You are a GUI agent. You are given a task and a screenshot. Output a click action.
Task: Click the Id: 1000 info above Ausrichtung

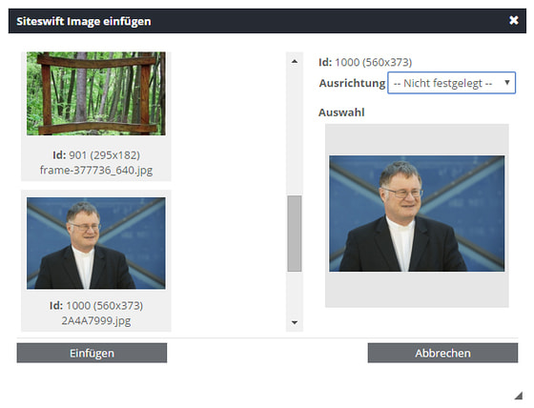(x=365, y=62)
